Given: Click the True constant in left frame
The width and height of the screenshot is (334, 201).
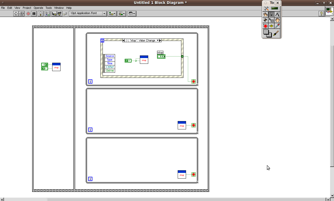Looking at the screenshot, I should 45,68.
